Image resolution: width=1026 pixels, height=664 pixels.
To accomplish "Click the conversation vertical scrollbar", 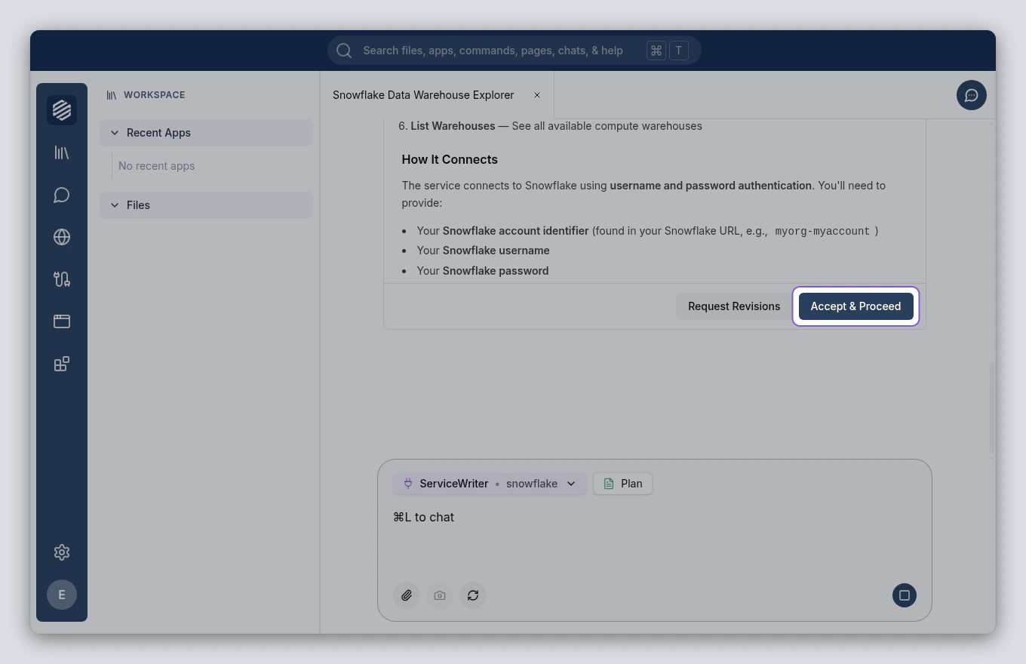I will tap(992, 407).
